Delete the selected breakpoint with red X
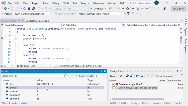 click(x=121, y=76)
